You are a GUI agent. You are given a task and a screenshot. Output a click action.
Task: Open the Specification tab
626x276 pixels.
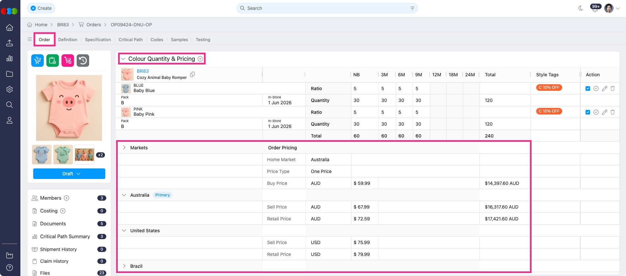tap(98, 39)
